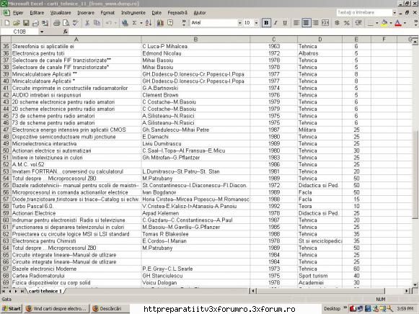Select the carti tehnice 1 sheet tab

45,291
